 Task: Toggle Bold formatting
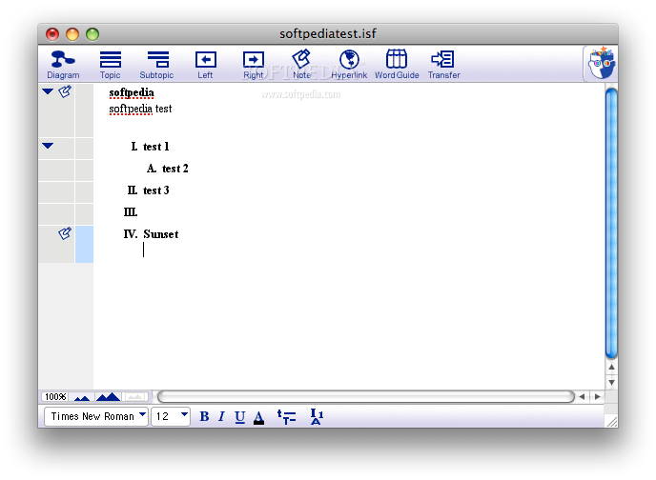[204, 416]
